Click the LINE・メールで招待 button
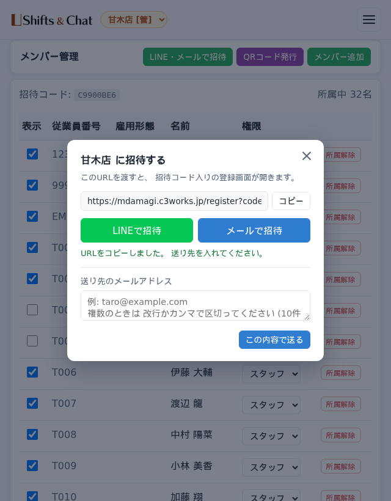This screenshot has height=501, width=391. (x=188, y=57)
